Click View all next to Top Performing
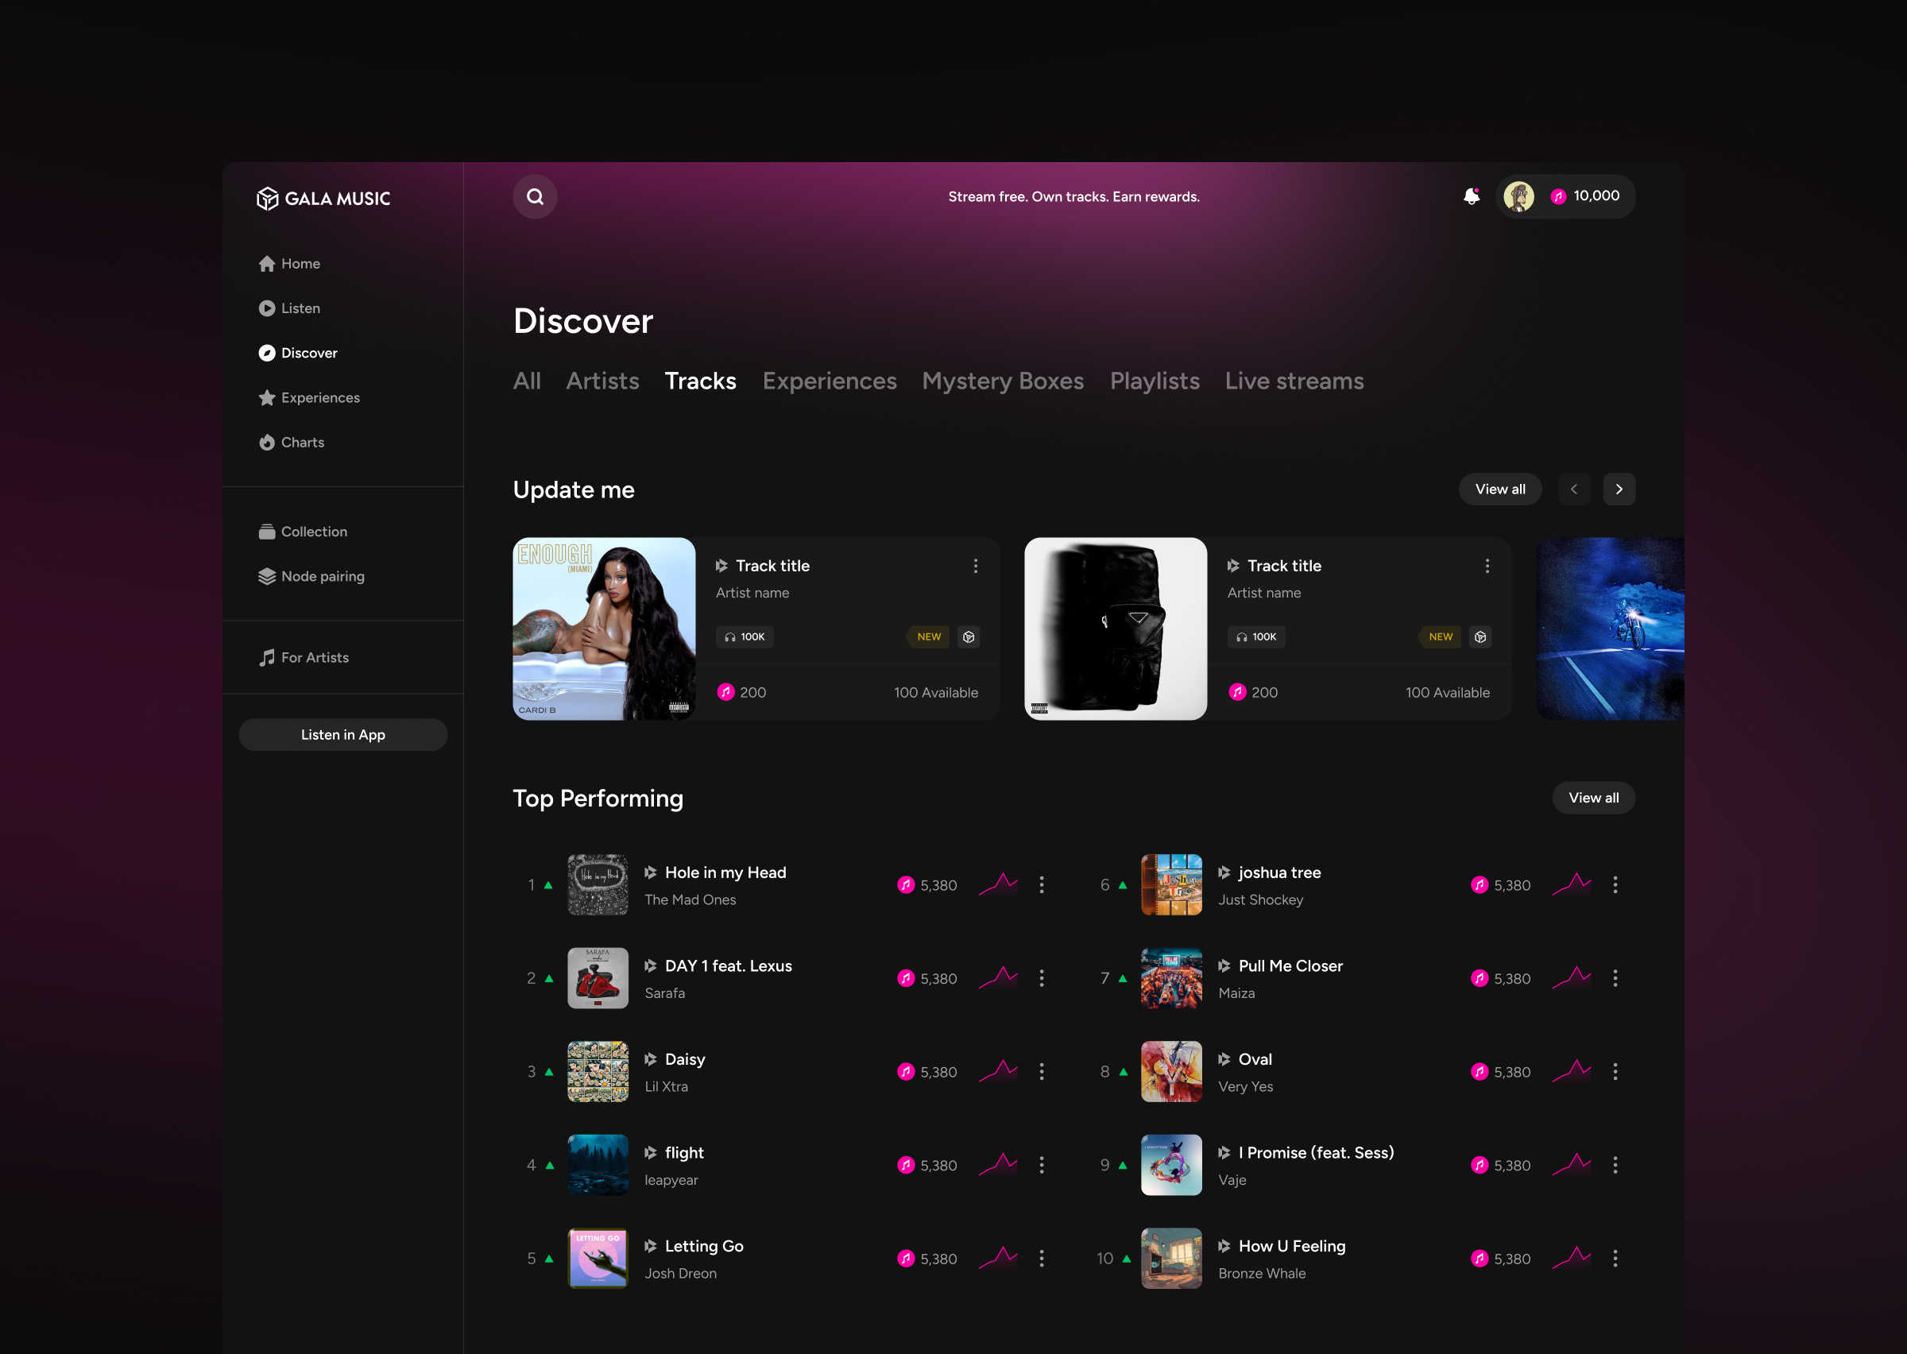Viewport: 1907px width, 1354px height. (x=1593, y=798)
